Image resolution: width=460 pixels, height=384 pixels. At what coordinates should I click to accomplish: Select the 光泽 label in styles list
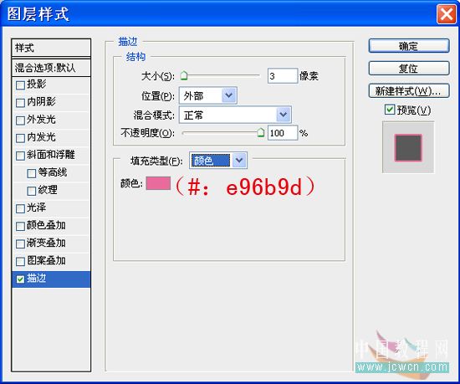click(x=36, y=207)
